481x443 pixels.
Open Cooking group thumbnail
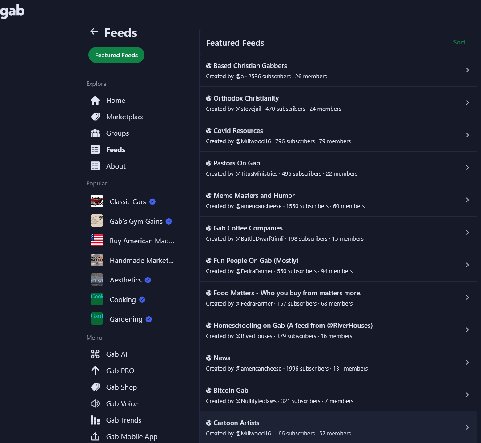pyautogui.click(x=97, y=299)
